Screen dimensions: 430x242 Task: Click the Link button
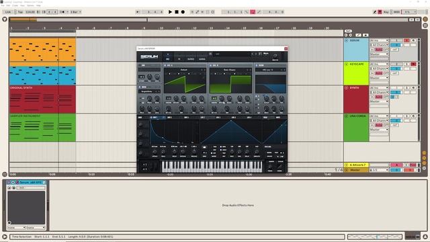click(8, 12)
